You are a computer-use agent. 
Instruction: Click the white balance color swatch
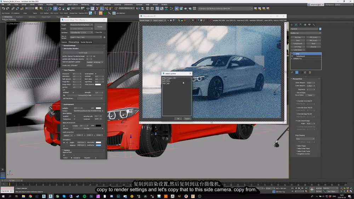[98, 84]
